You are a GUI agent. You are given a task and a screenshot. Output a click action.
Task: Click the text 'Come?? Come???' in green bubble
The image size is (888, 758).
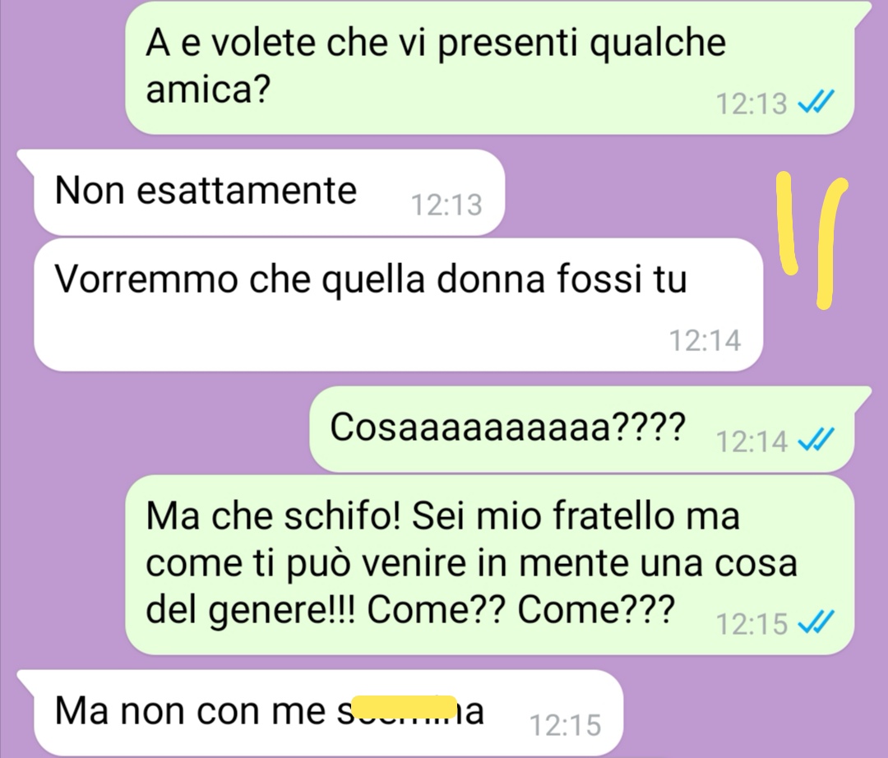tap(520, 610)
